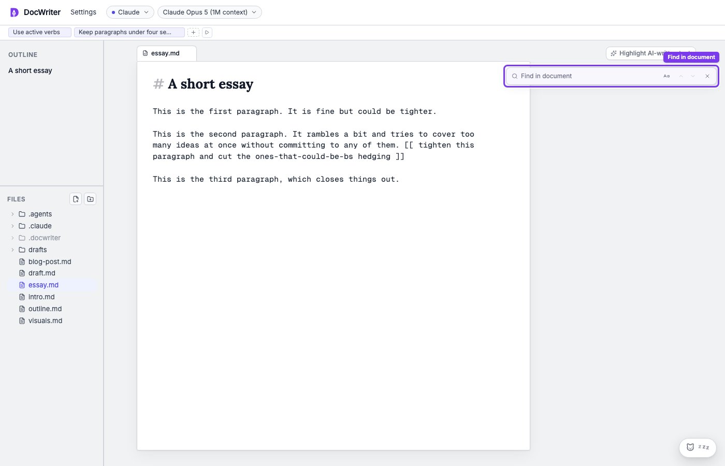Run rules with the play icon
This screenshot has width=725, height=466.
(207, 33)
